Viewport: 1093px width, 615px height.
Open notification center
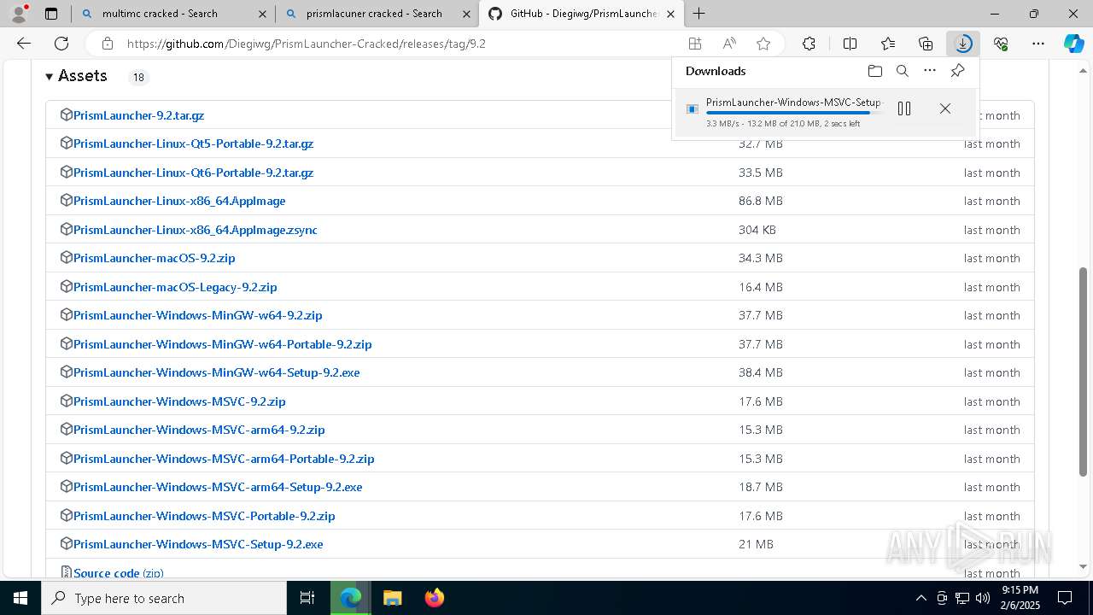pyautogui.click(x=1065, y=598)
